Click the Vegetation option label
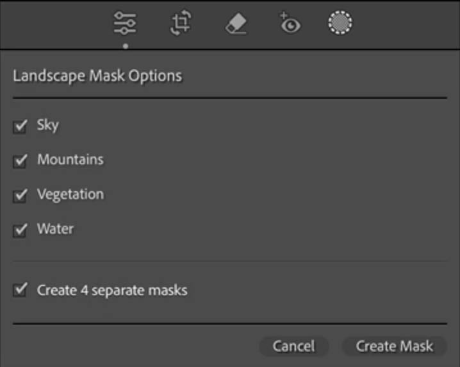Viewport: 460px width, 367px height. coord(70,195)
